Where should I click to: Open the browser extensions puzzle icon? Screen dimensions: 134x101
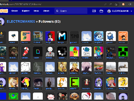tap(130, 4)
